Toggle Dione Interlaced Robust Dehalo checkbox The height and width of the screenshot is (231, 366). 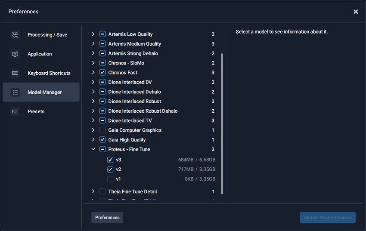[102, 111]
